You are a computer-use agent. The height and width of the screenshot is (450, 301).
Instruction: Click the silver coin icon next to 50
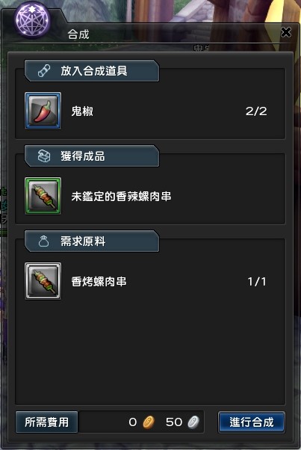(193, 422)
